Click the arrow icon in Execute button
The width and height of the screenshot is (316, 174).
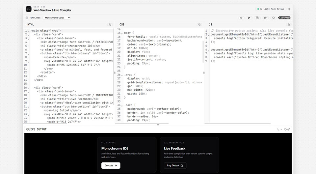[x=116, y=165]
